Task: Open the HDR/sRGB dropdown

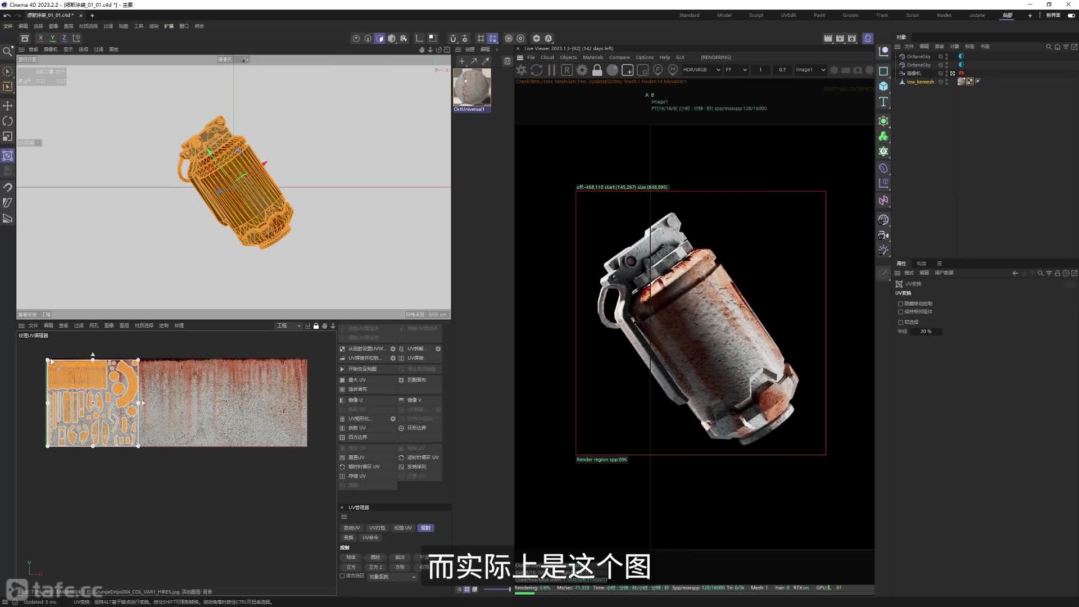Action: pos(701,70)
